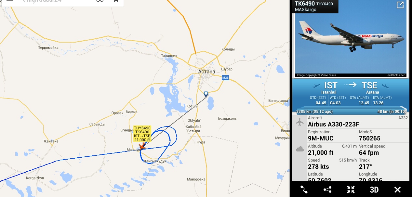Open the external link icon on aircraft photo
The image size is (412, 197).
[400, 5]
